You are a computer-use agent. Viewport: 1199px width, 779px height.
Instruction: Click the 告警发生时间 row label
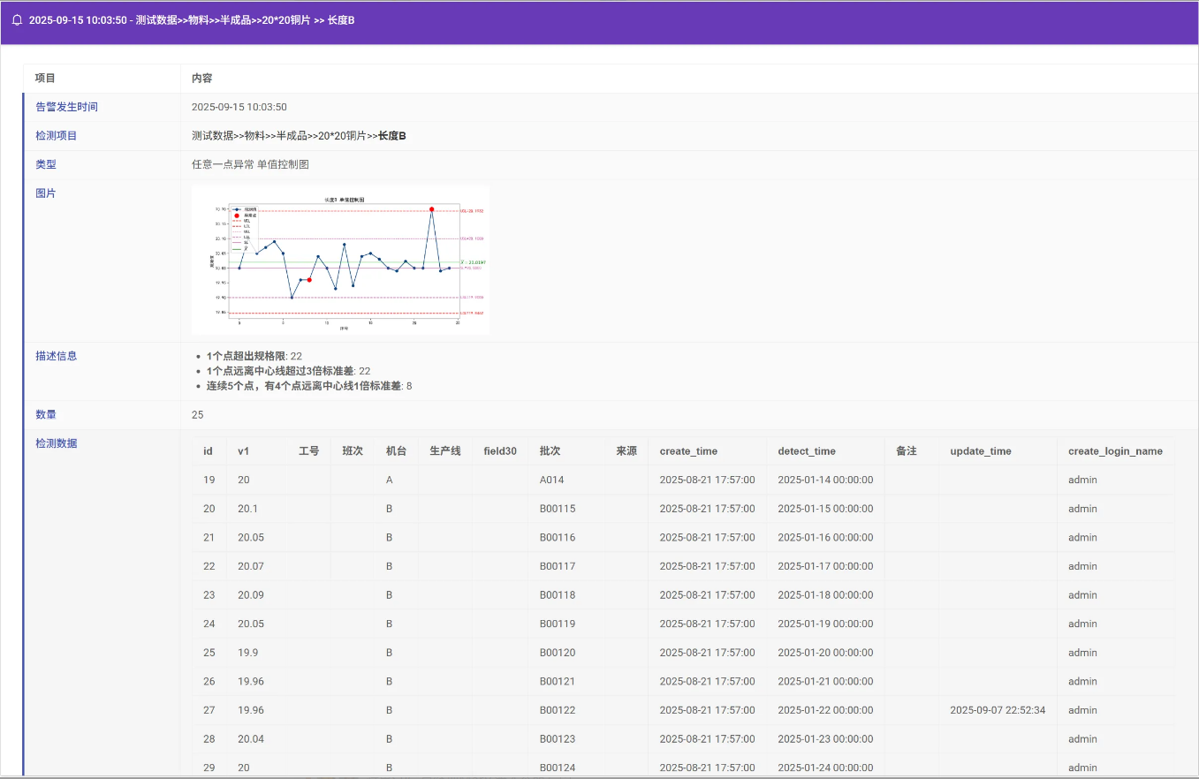[x=66, y=107]
